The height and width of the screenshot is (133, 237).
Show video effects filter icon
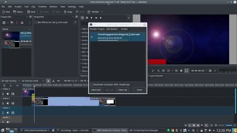coord(87,18)
